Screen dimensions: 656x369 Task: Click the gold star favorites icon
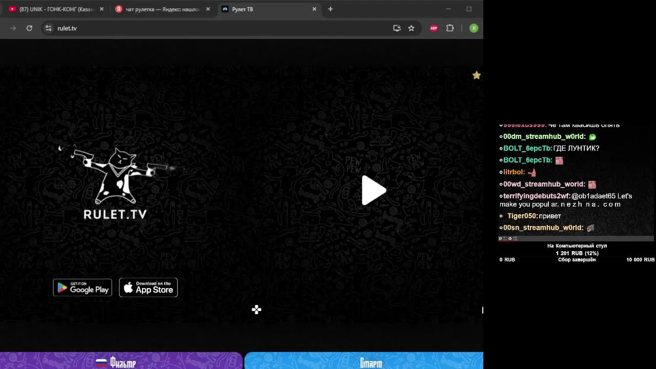pos(477,75)
